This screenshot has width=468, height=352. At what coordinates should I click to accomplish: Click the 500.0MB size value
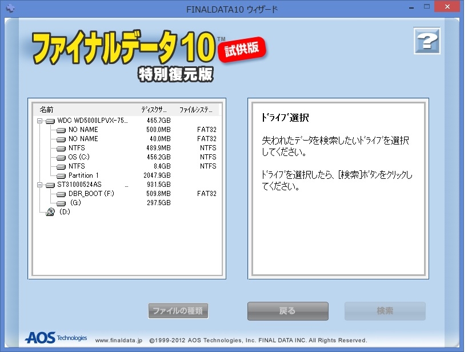(x=158, y=130)
